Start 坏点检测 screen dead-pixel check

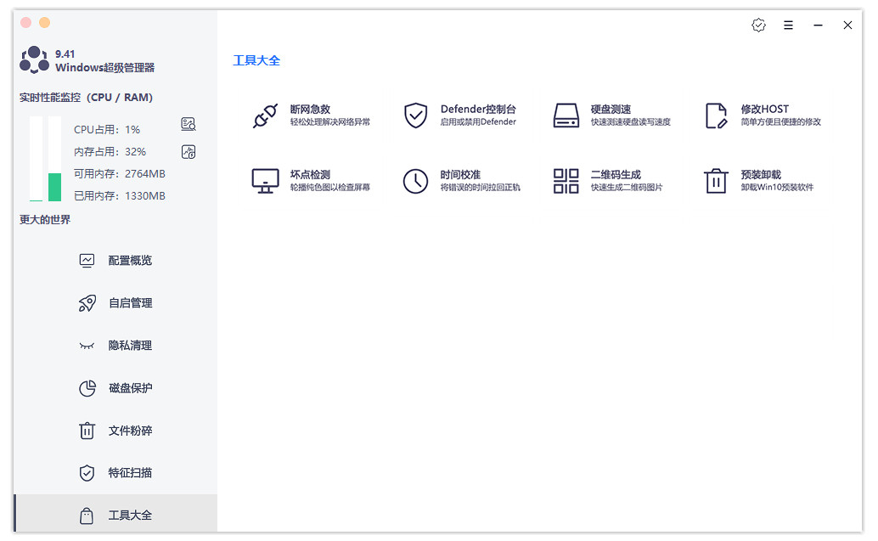(x=267, y=180)
